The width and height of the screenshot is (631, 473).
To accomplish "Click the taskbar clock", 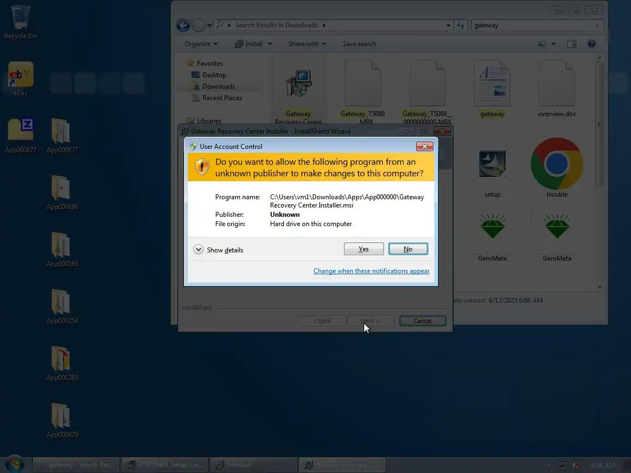I will point(603,465).
